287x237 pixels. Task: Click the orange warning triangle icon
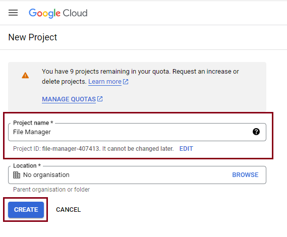(x=25, y=75)
